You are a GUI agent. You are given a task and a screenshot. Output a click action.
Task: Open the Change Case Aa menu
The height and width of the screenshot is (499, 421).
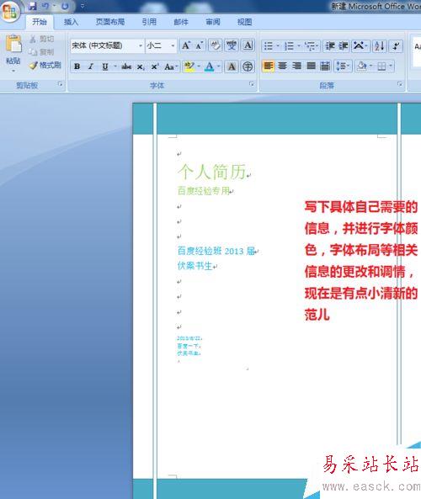coord(171,66)
